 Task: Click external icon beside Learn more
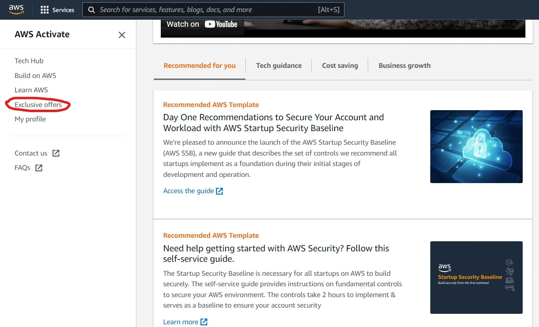click(204, 322)
